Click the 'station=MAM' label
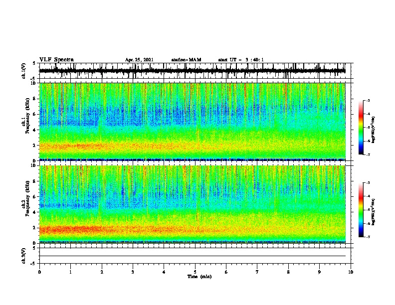Screen dimensions: 395x305 coord(186,60)
